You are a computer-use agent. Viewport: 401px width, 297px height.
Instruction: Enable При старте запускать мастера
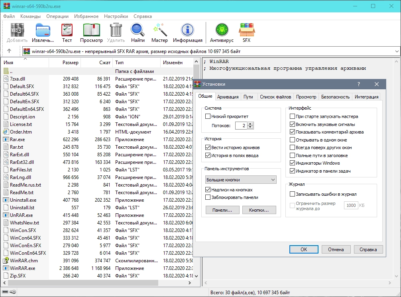point(292,116)
